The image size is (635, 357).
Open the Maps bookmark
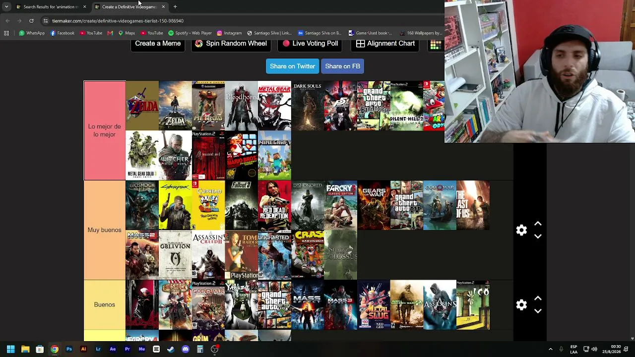point(127,33)
